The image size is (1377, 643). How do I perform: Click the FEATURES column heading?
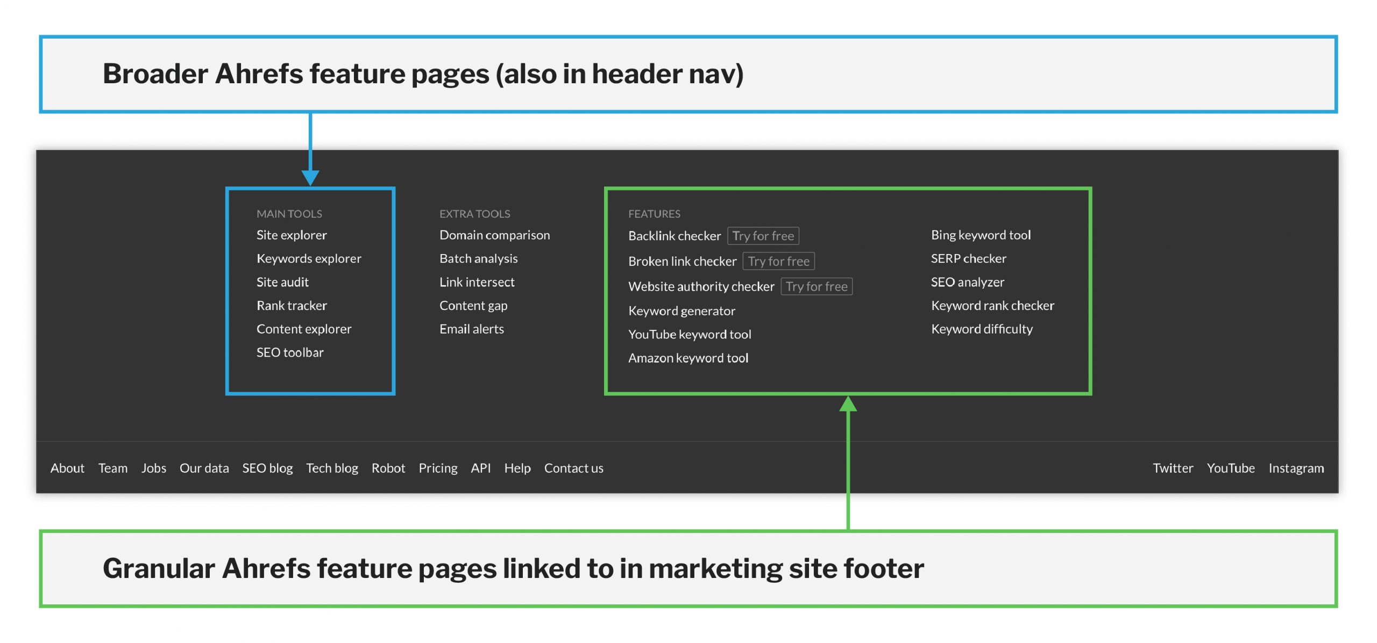(x=654, y=214)
